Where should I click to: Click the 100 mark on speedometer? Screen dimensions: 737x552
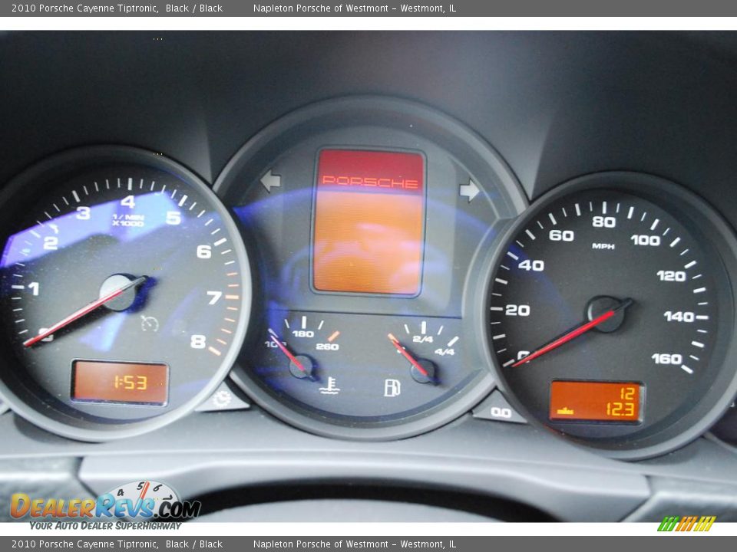click(x=646, y=240)
